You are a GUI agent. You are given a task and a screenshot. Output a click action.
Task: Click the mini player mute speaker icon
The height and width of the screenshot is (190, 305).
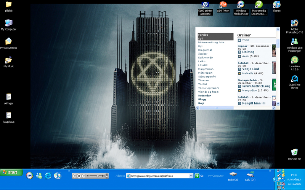(x=88, y=176)
